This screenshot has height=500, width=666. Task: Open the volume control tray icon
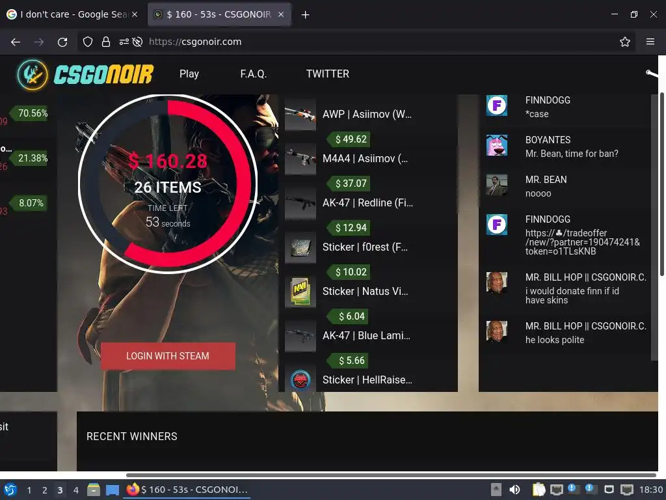(x=515, y=490)
